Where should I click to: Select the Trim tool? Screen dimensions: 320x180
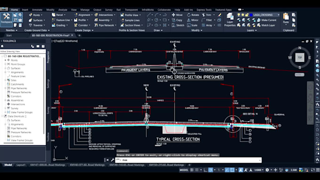point(207,15)
